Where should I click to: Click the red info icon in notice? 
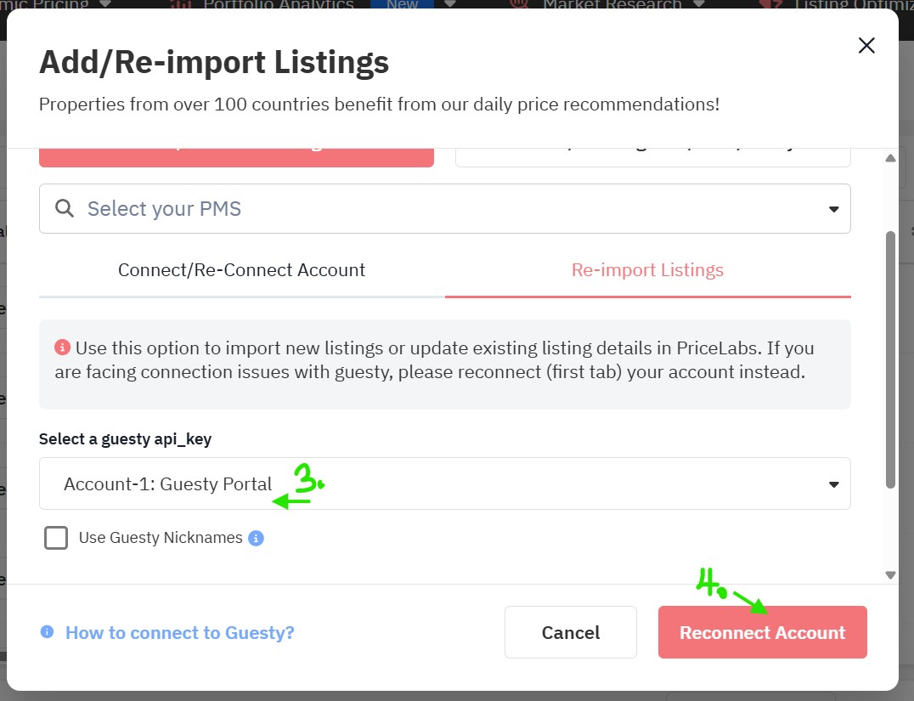pyautogui.click(x=62, y=348)
